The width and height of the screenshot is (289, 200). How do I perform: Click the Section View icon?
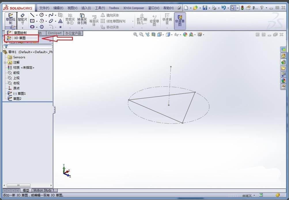coord(153,35)
